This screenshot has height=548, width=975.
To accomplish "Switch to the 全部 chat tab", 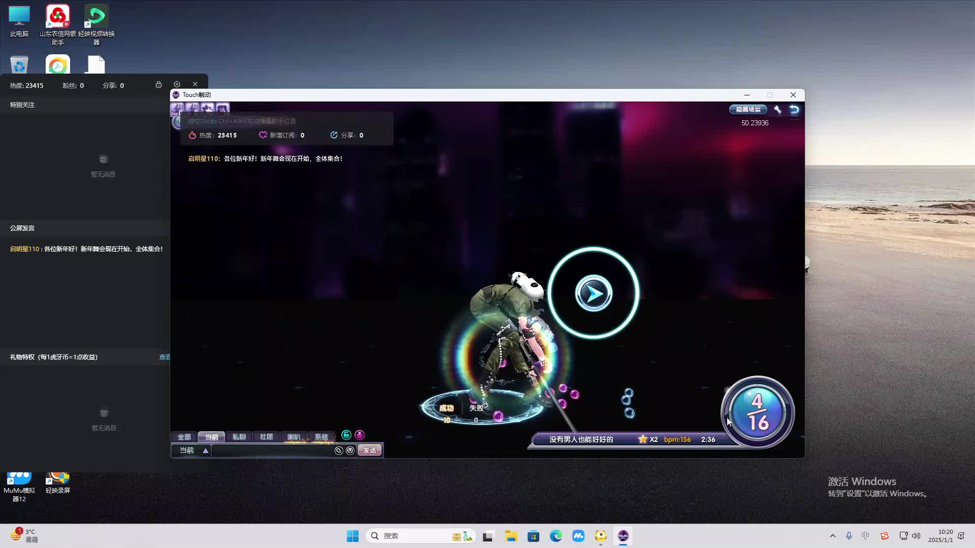I will 184,437.
